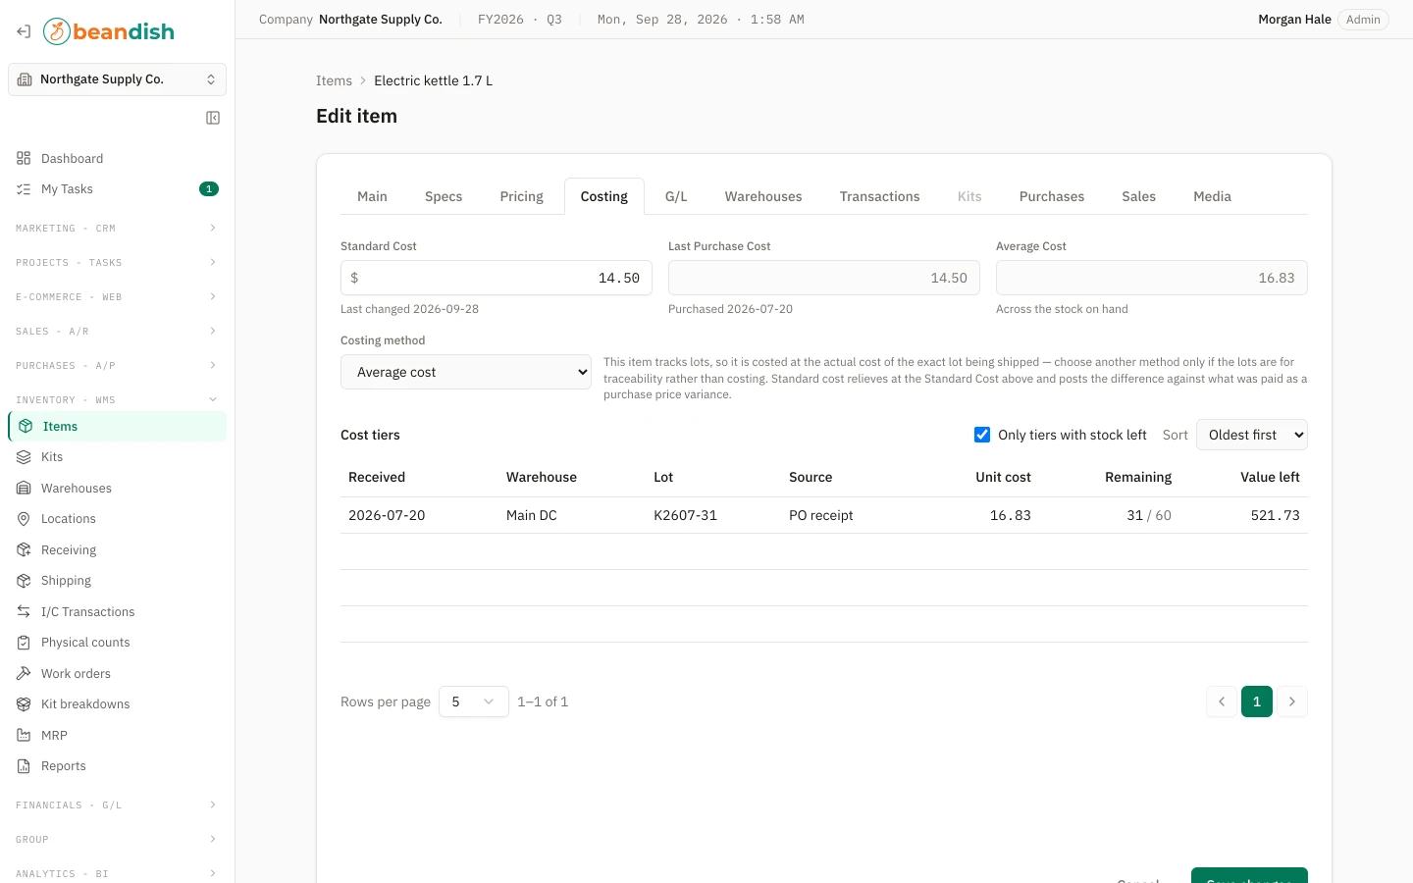The height and width of the screenshot is (883, 1413).
Task: Click the Standard Cost input field
Action: (x=497, y=278)
